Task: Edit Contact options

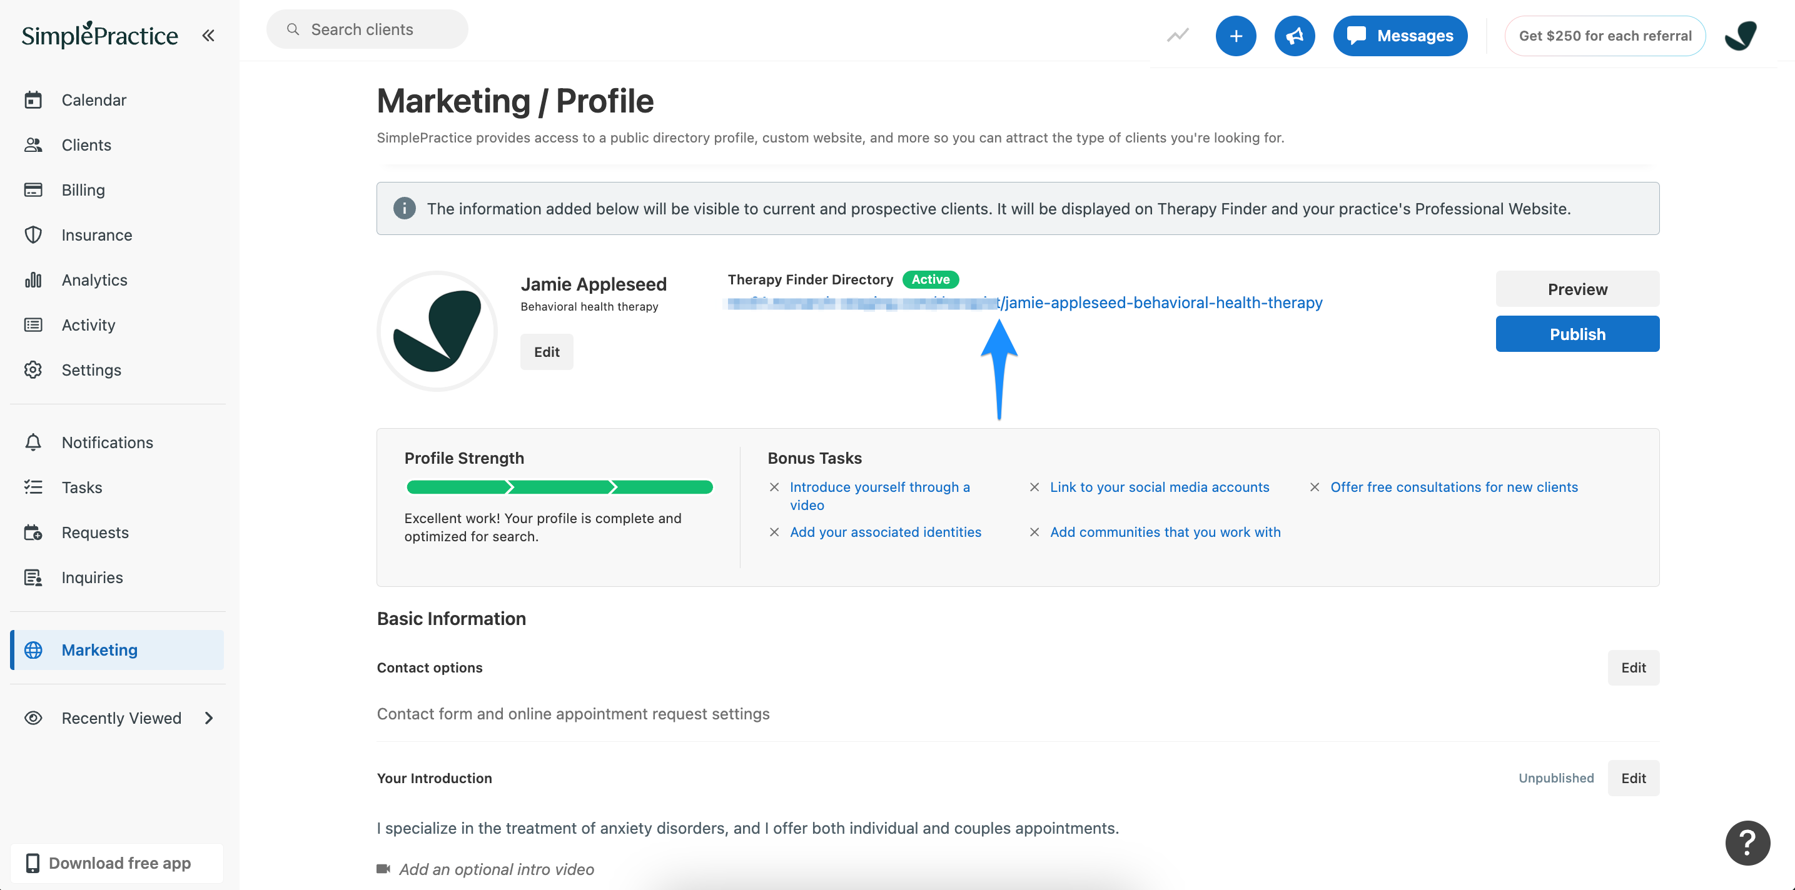Action: click(1632, 668)
